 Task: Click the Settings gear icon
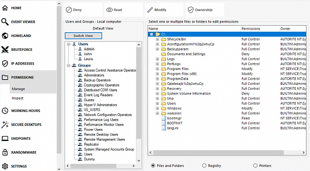click(5, 166)
